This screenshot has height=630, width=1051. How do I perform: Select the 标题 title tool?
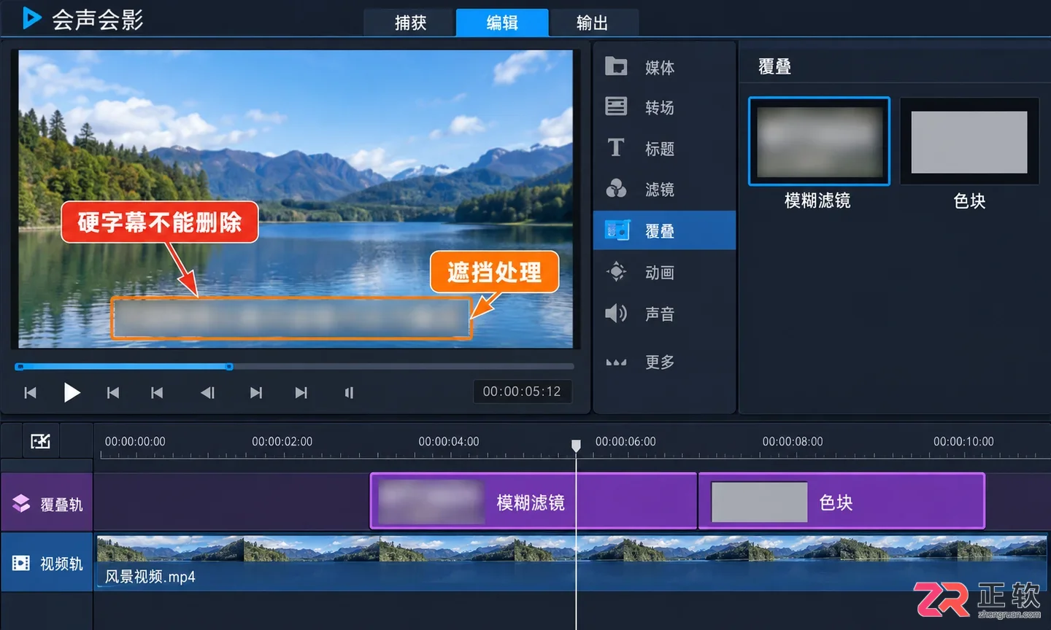(x=664, y=149)
